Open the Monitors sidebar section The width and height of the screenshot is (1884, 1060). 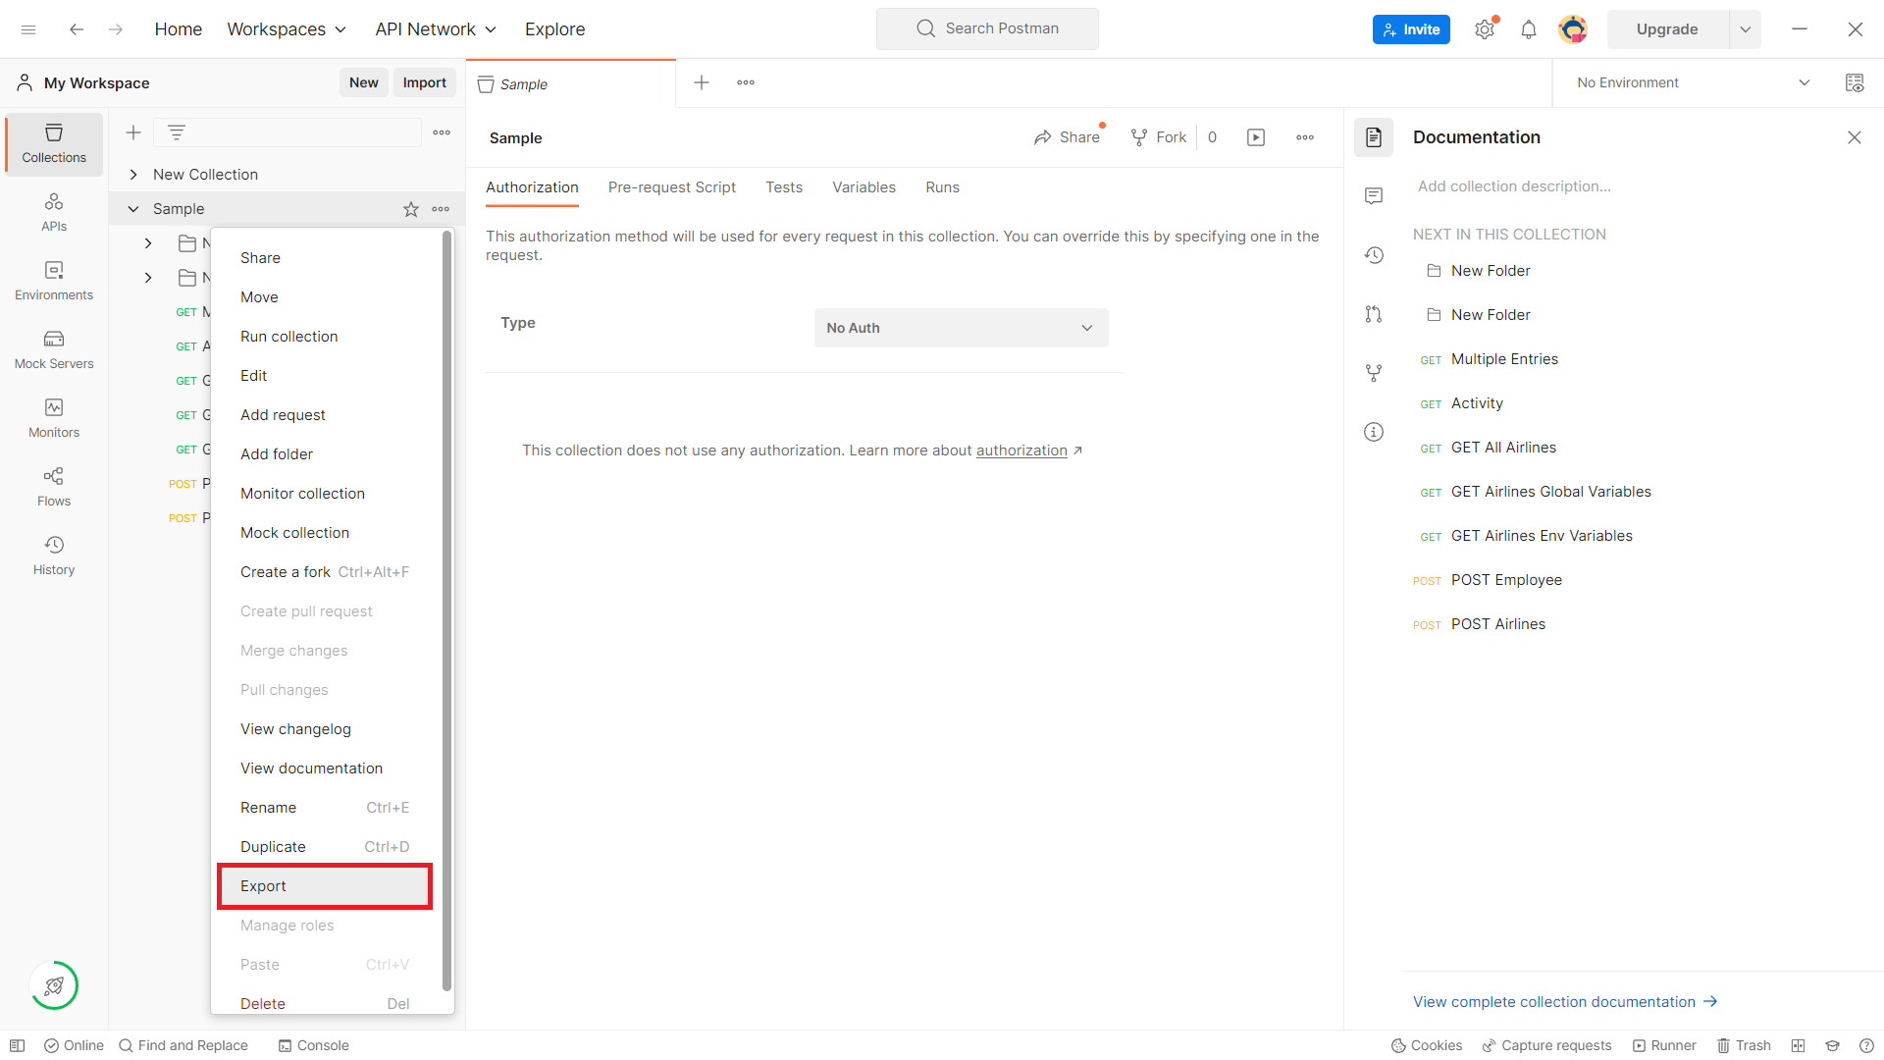click(54, 418)
